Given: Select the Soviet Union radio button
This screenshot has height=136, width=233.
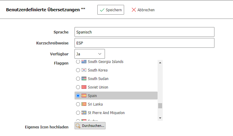Looking at the screenshot, I should pos(78,87).
